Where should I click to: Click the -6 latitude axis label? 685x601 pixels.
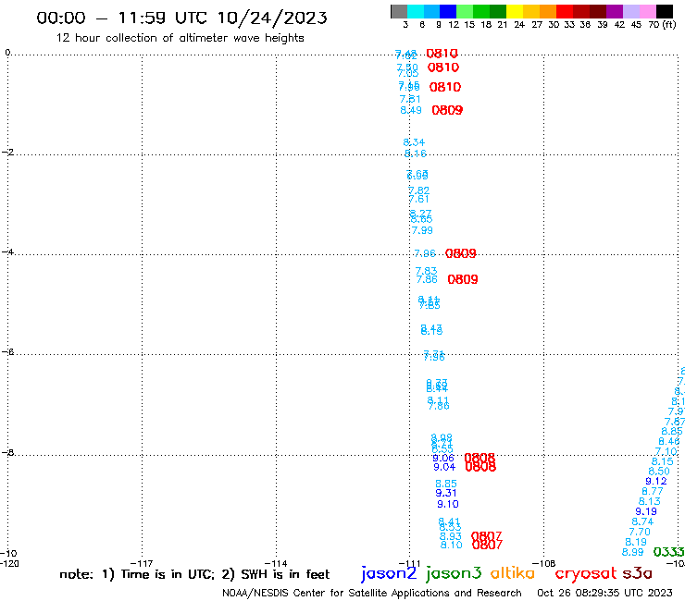click(x=7, y=351)
